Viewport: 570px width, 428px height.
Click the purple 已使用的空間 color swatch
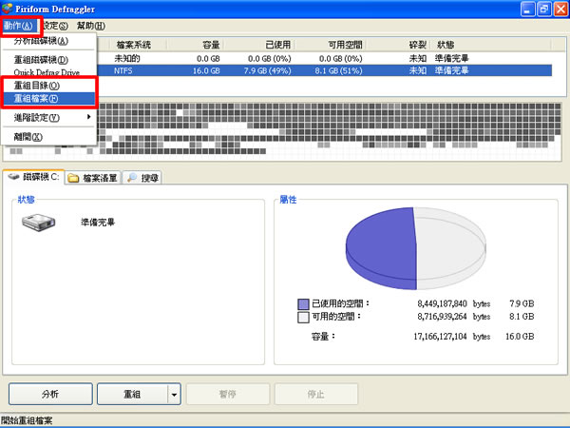click(303, 304)
